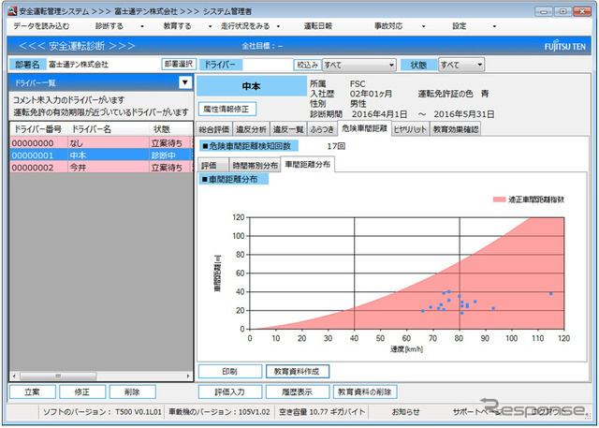Screen dimensions: 599x428
Task: Click the 履歴表示 button
Action: pos(298,391)
